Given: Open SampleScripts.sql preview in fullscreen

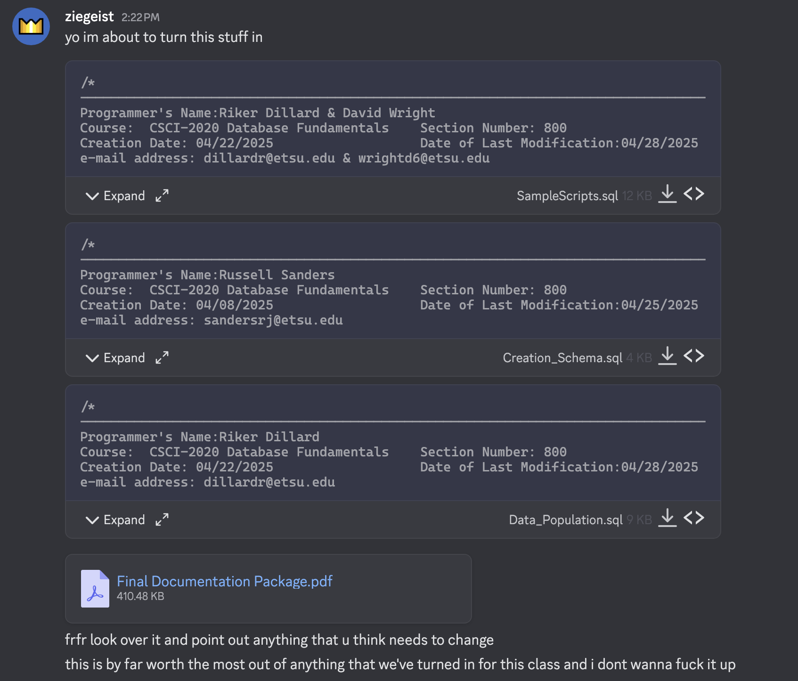Looking at the screenshot, I should (162, 195).
